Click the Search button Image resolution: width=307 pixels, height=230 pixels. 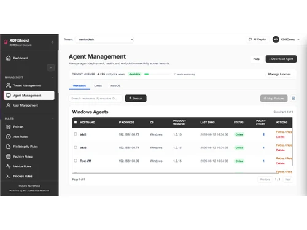click(136, 98)
